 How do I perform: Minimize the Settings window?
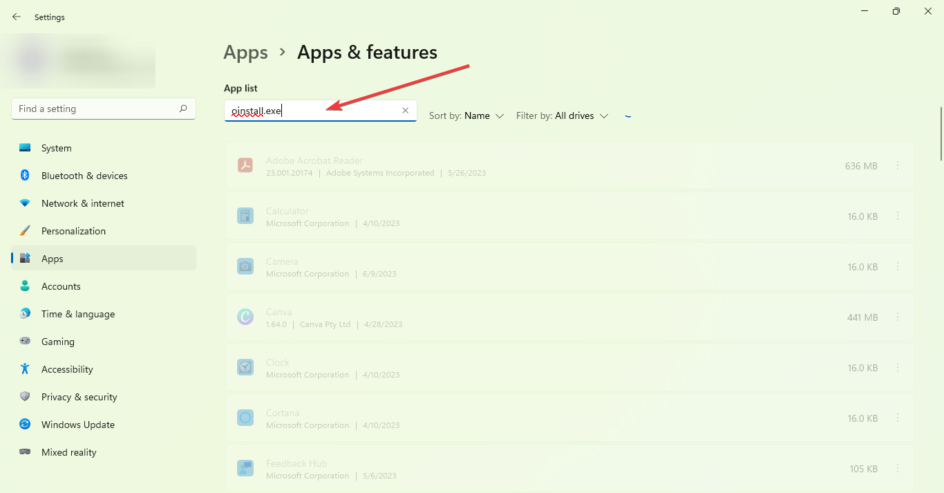coord(865,11)
